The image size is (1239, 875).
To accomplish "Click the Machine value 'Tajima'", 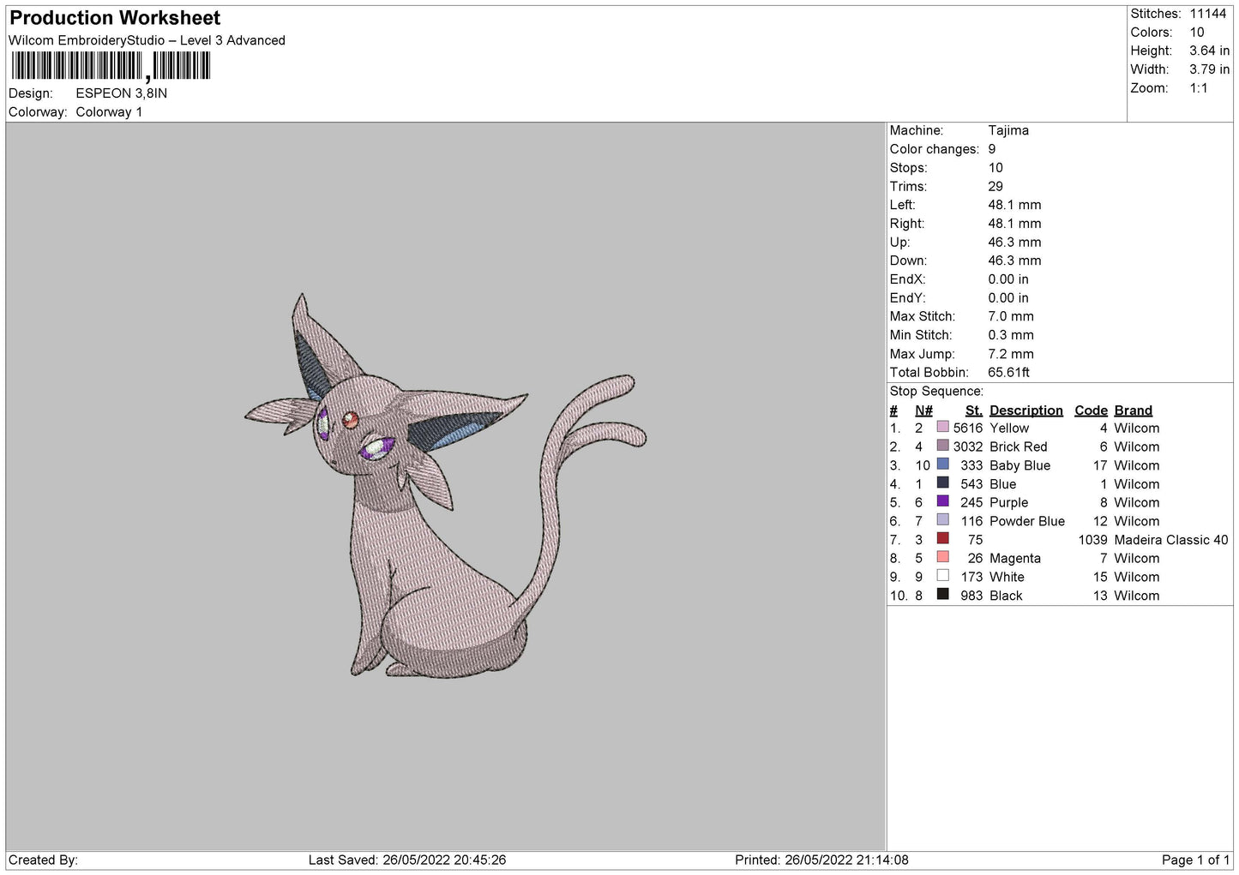I will click(1008, 130).
